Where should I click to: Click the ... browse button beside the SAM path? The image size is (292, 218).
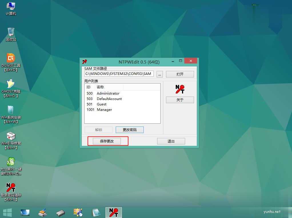[x=159, y=74]
